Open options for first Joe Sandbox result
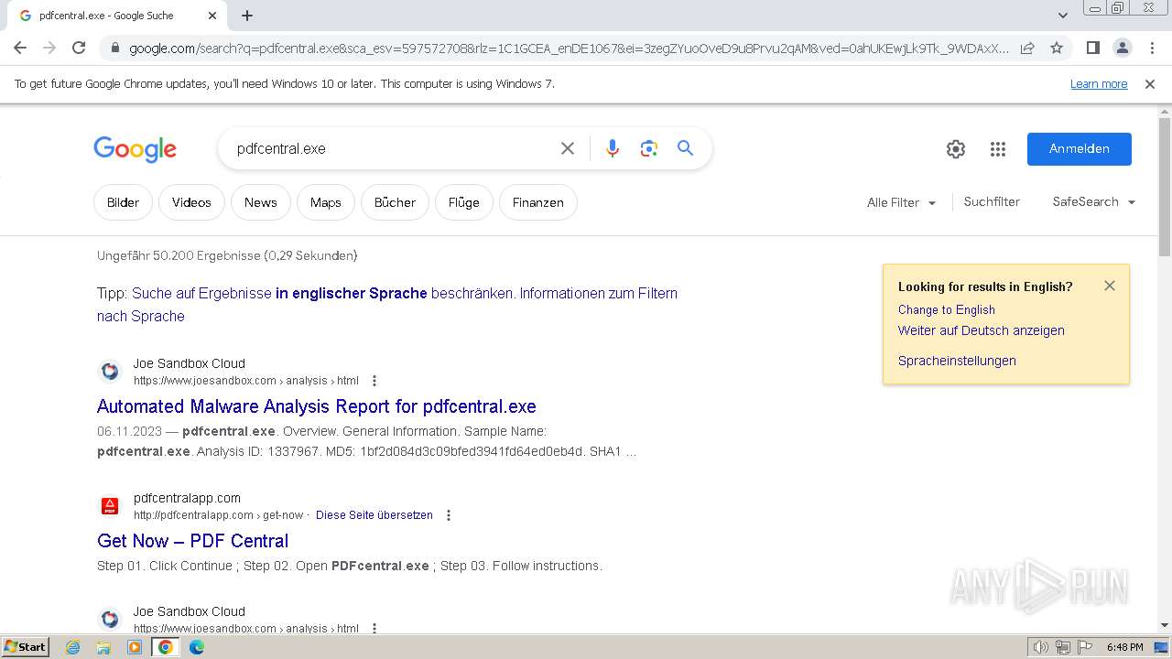Viewport: 1172px width, 659px height. (x=374, y=381)
